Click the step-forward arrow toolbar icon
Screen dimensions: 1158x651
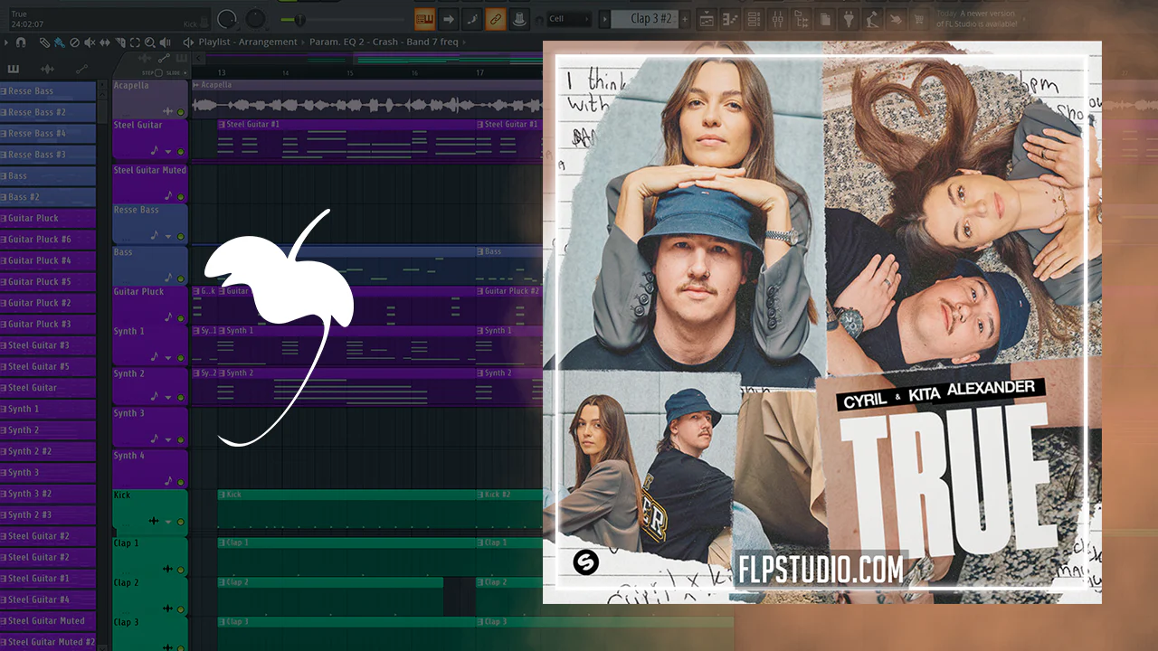449,18
